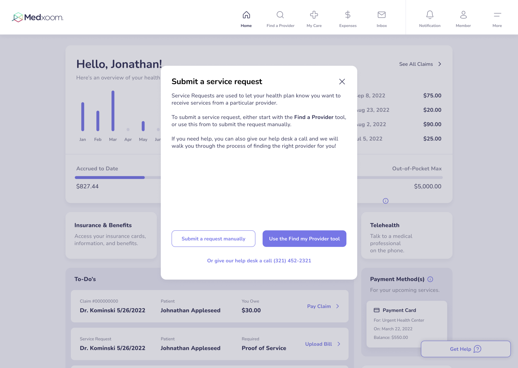Click the Accrued to Date progress bar
The width and height of the screenshot is (518, 368).
110,178
